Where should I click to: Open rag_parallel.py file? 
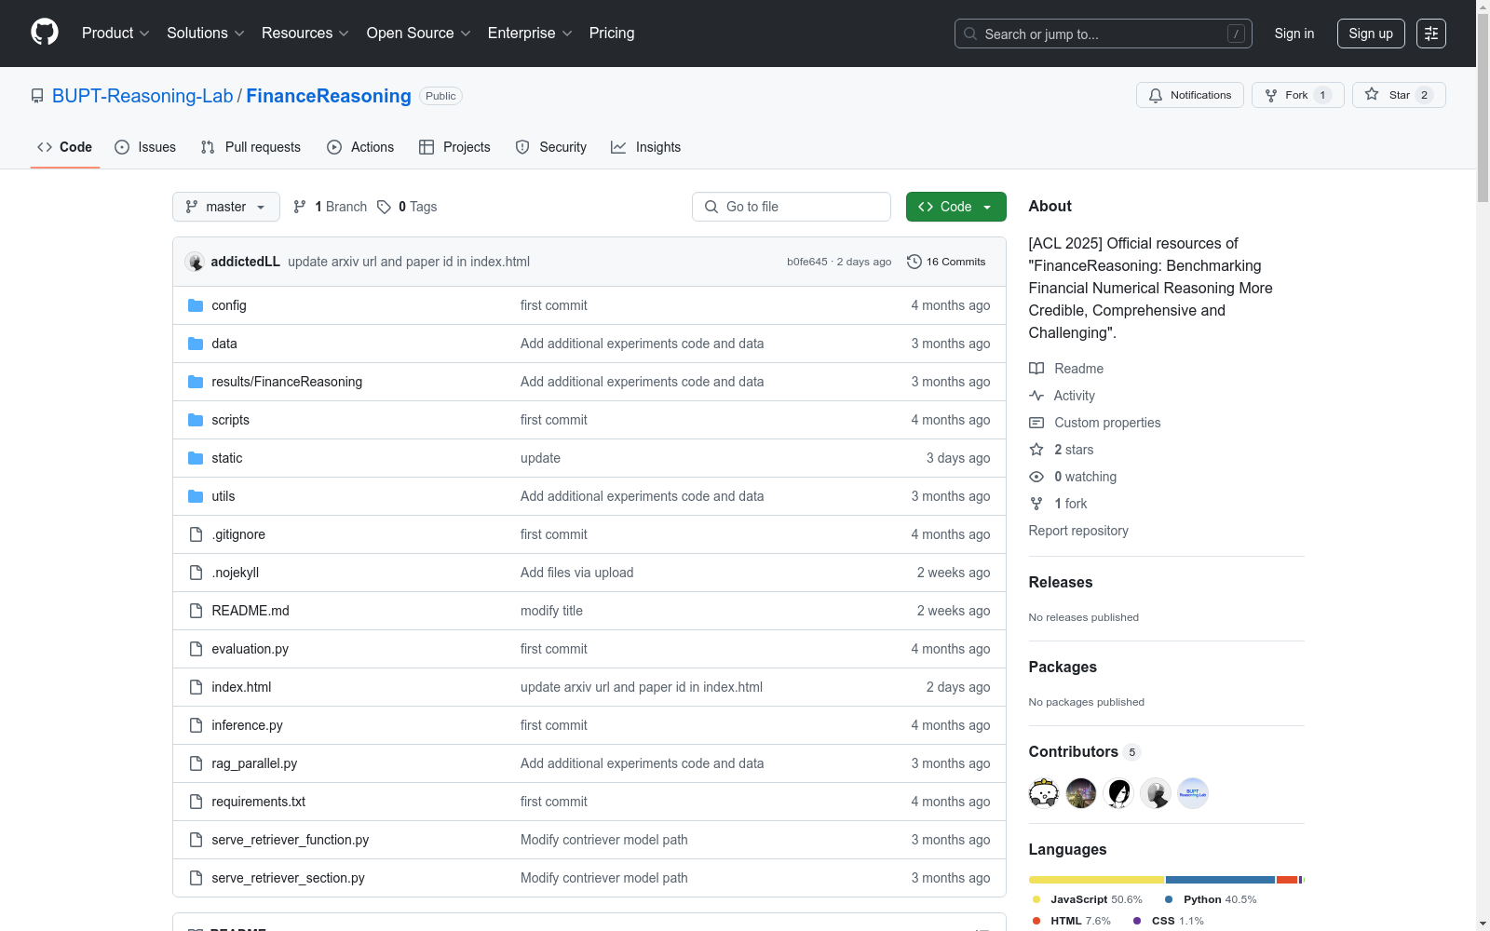point(254,763)
